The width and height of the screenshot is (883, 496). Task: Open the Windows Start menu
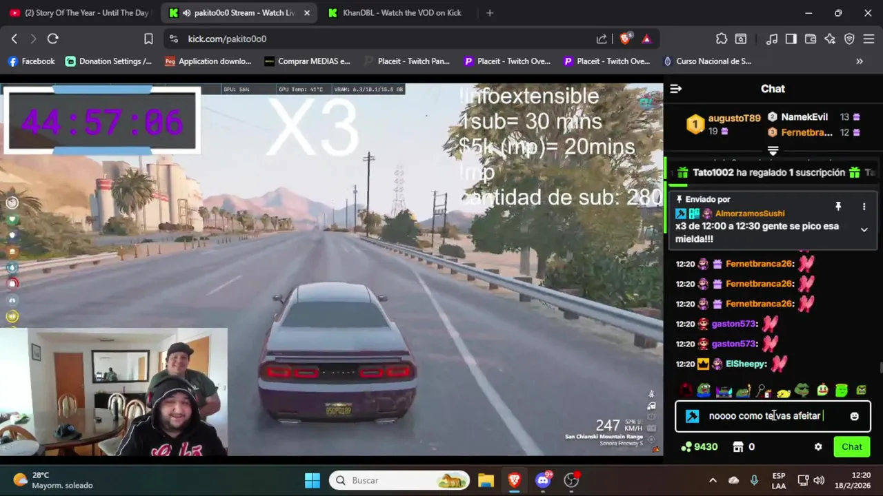(x=312, y=480)
